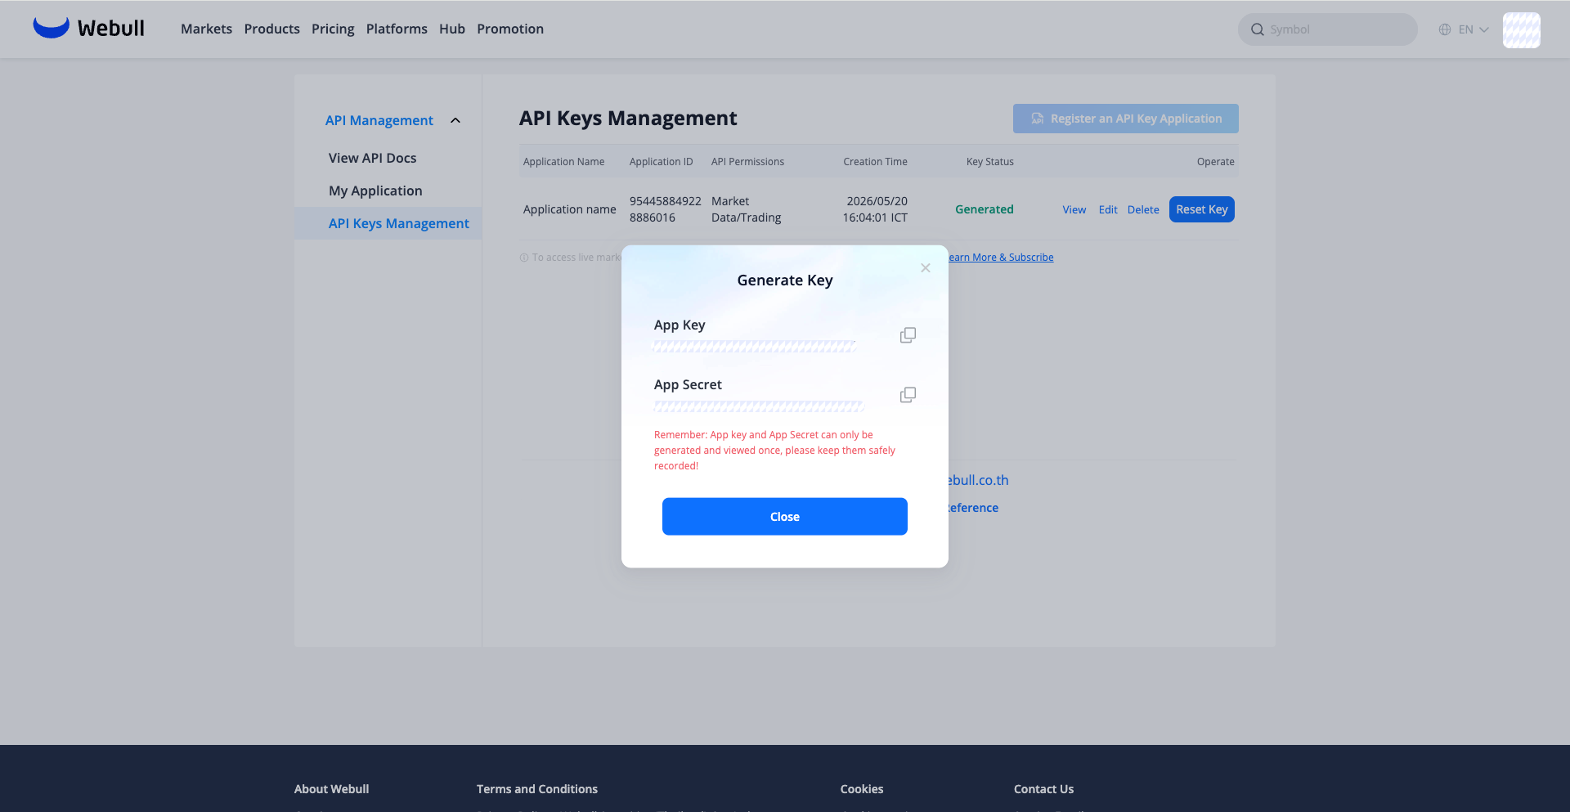
Task: Click the View link for the application
Action: (1074, 210)
